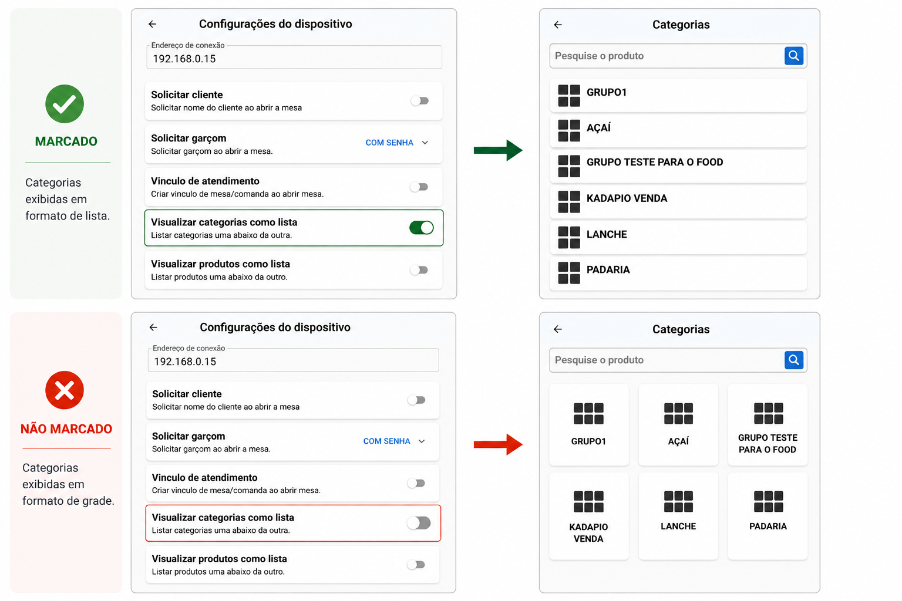Open the PADARIA grid tile
The width and height of the screenshot is (902, 601).
coord(768,516)
